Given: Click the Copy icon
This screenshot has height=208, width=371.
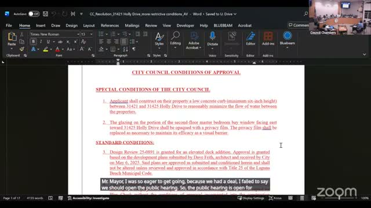Looking at the screenshot, I should (x=21, y=42).
